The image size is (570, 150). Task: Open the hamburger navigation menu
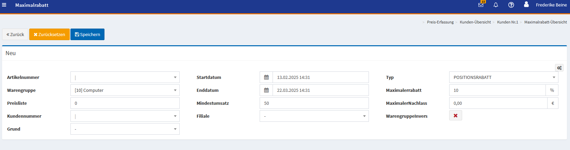click(x=4, y=5)
